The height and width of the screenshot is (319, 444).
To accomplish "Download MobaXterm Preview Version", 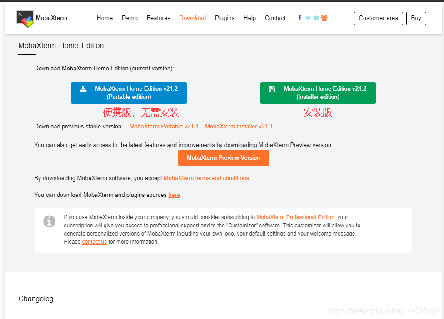I will click(224, 158).
